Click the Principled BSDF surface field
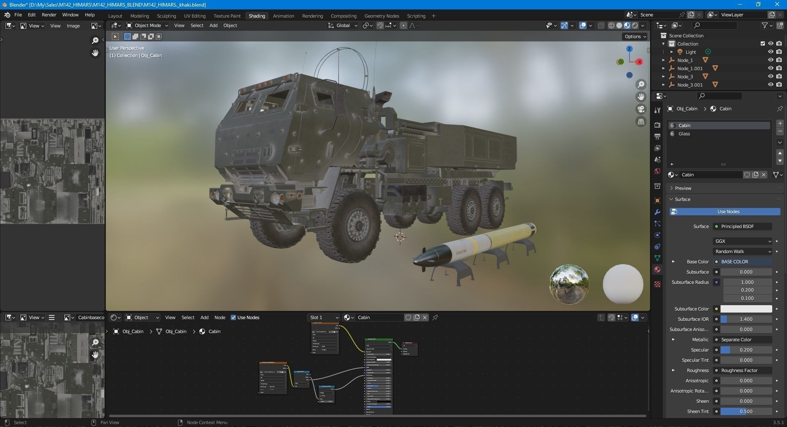The width and height of the screenshot is (787, 427). 743,226
